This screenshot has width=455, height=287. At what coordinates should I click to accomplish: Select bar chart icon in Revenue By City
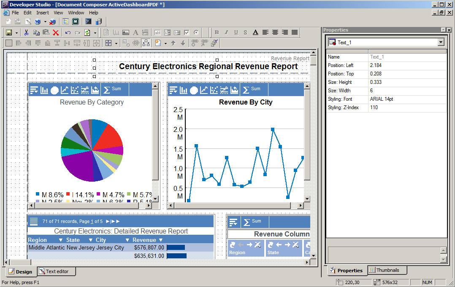point(184,90)
